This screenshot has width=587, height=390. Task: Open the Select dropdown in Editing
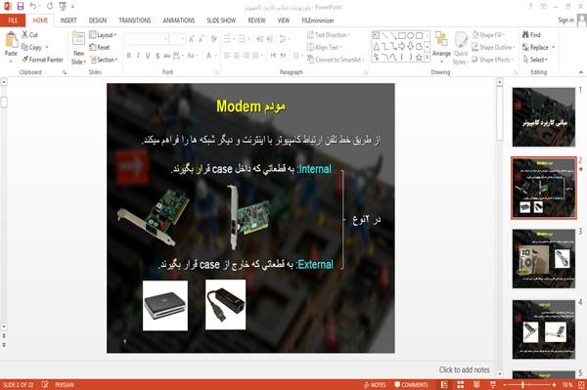pyautogui.click(x=535, y=60)
